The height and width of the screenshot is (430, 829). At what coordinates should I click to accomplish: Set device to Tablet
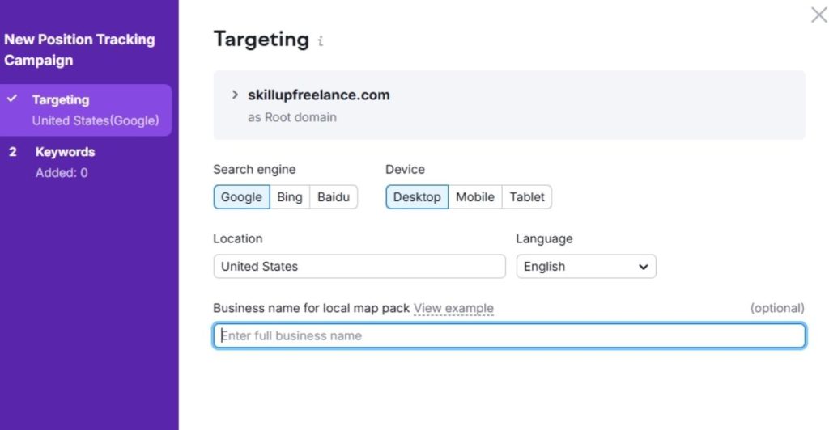pyautogui.click(x=527, y=197)
